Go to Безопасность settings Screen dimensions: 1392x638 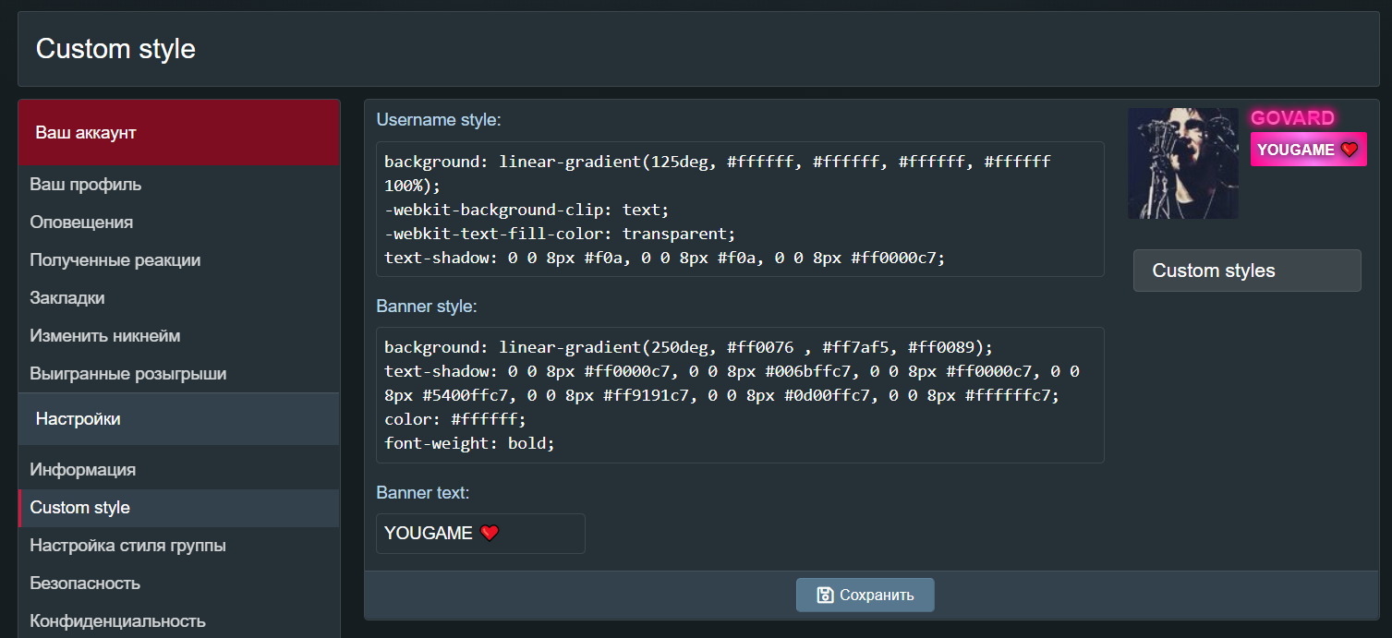coord(85,583)
